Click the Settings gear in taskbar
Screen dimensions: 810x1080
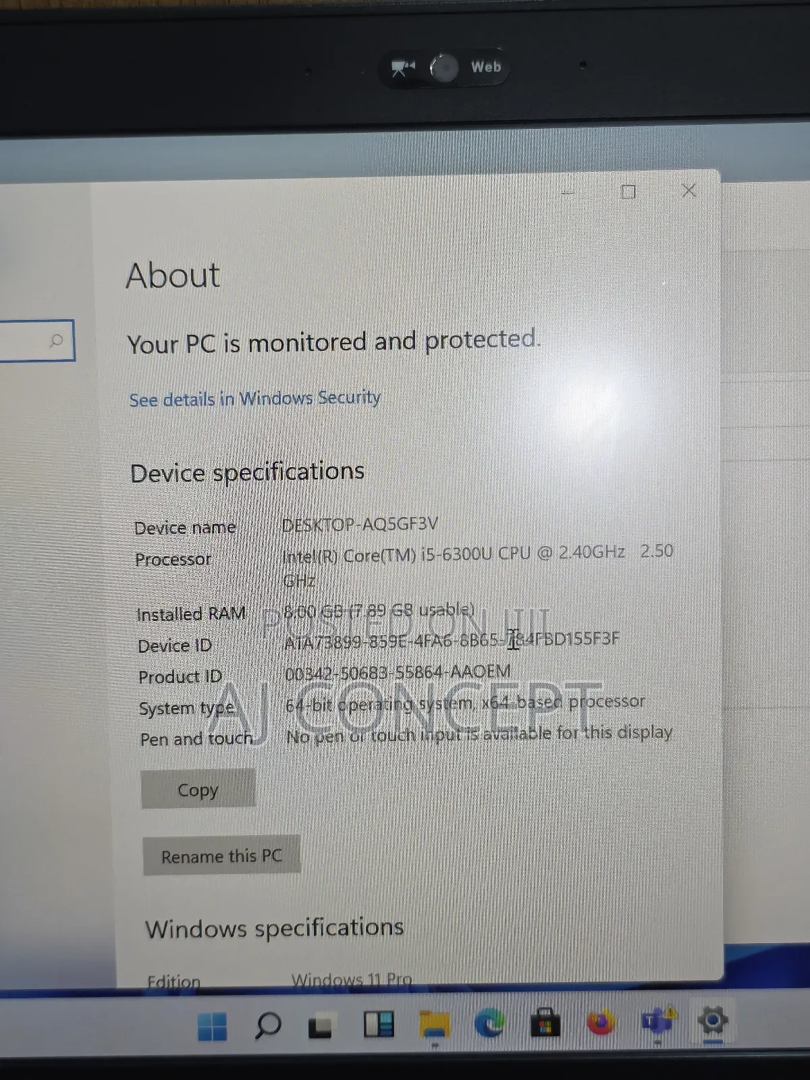[x=713, y=1021]
